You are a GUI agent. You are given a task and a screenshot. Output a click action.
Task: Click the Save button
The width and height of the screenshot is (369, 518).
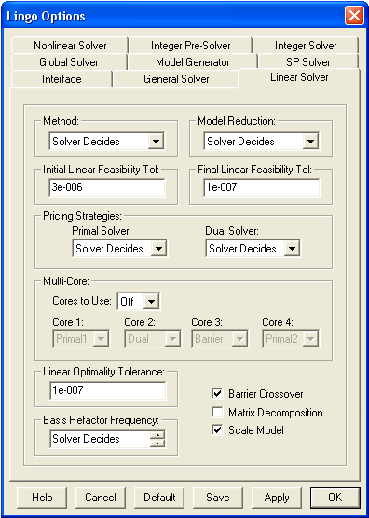(218, 498)
